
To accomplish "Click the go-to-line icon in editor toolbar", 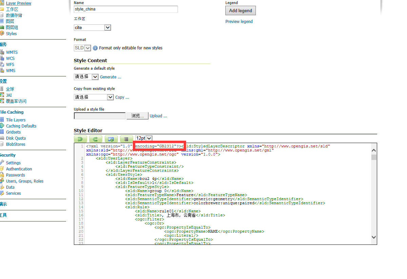I will coord(111,139).
